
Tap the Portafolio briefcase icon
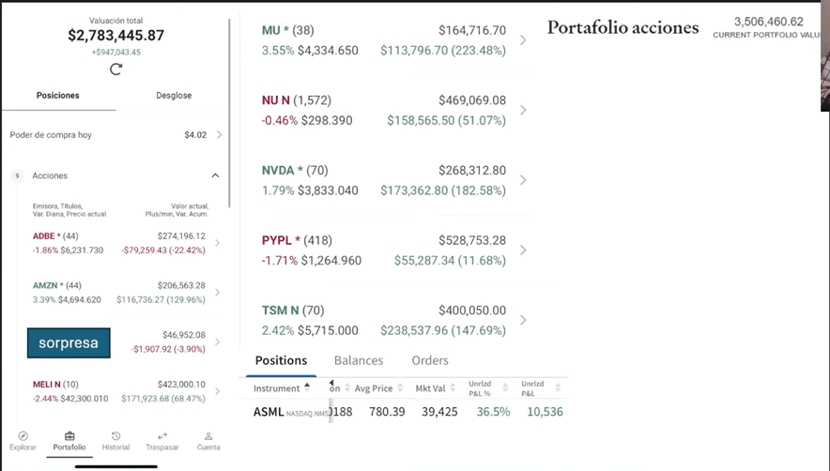(69, 436)
